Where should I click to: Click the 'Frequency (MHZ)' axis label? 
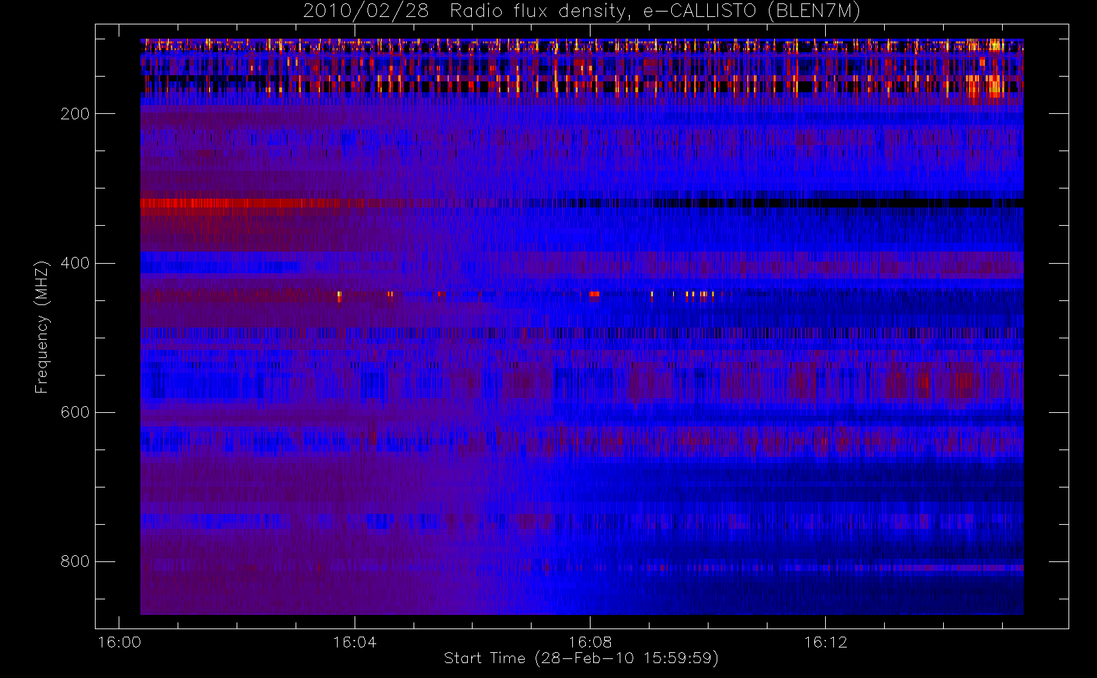click(42, 327)
